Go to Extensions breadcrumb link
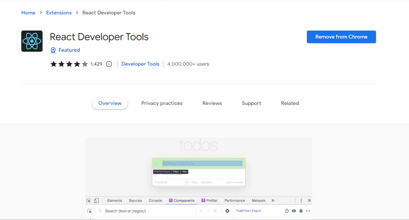The width and height of the screenshot is (409, 220). tap(59, 13)
